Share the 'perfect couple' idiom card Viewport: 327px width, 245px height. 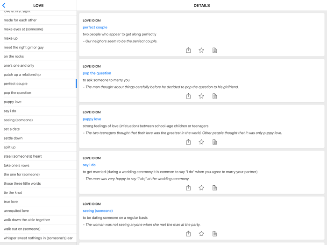point(188,50)
